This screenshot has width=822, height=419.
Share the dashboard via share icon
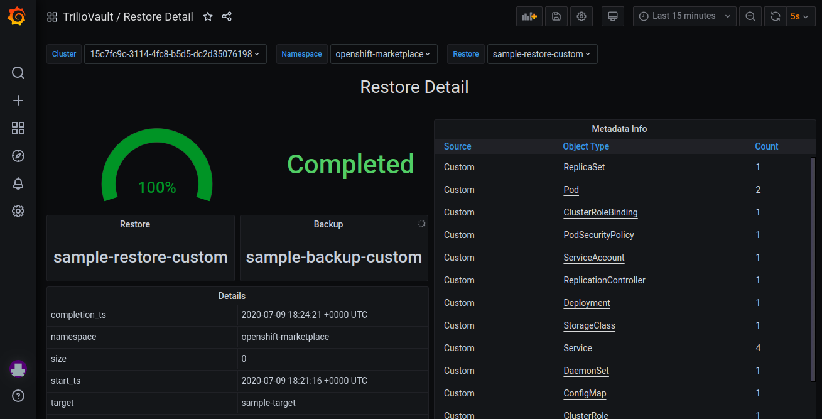227,17
